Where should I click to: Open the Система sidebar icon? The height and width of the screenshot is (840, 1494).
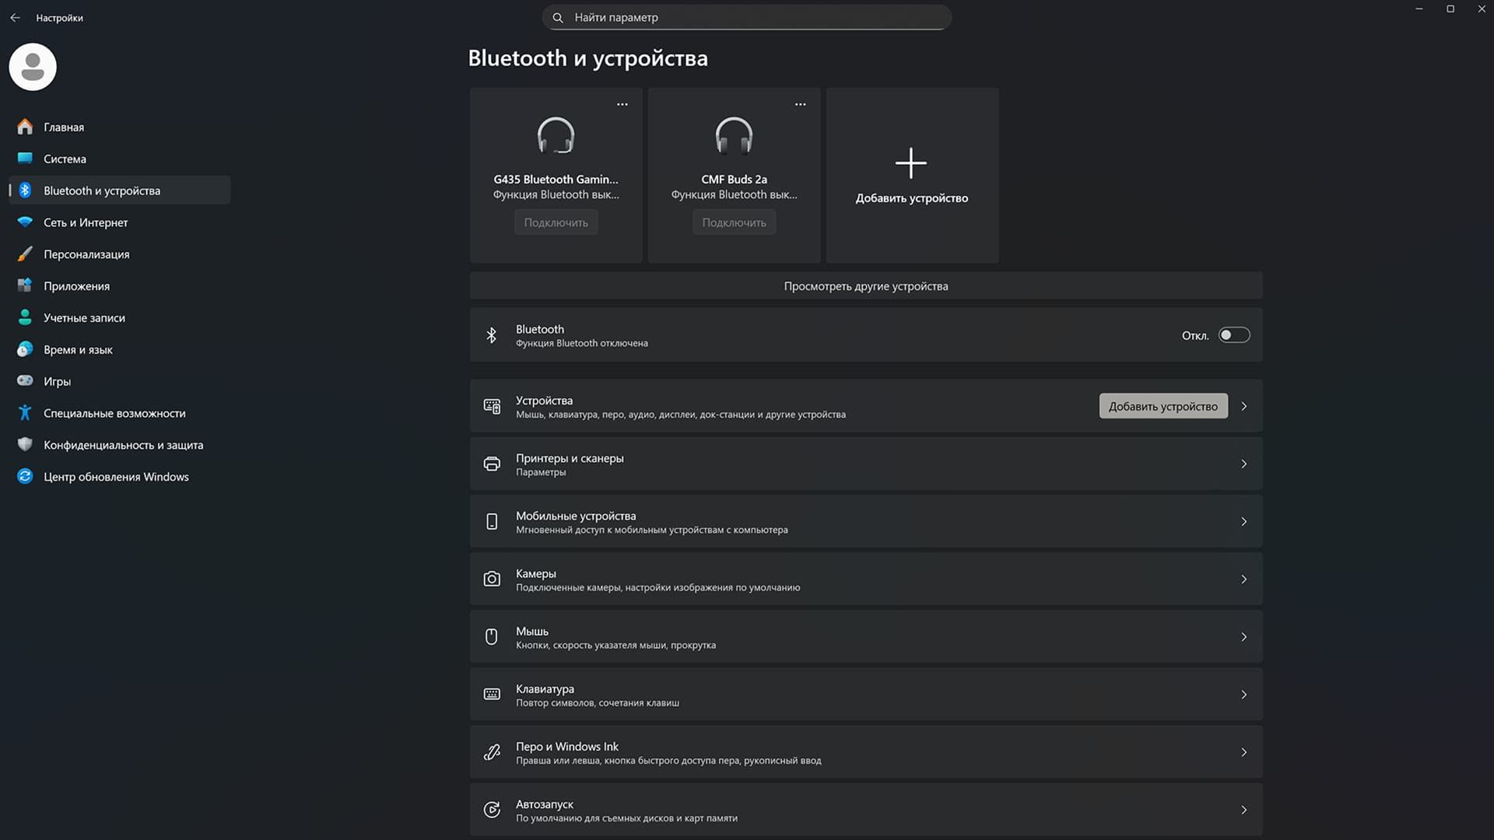[24, 159]
